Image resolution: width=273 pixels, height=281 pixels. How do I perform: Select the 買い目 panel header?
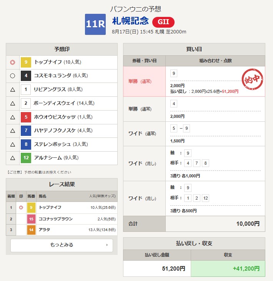pos(194,49)
